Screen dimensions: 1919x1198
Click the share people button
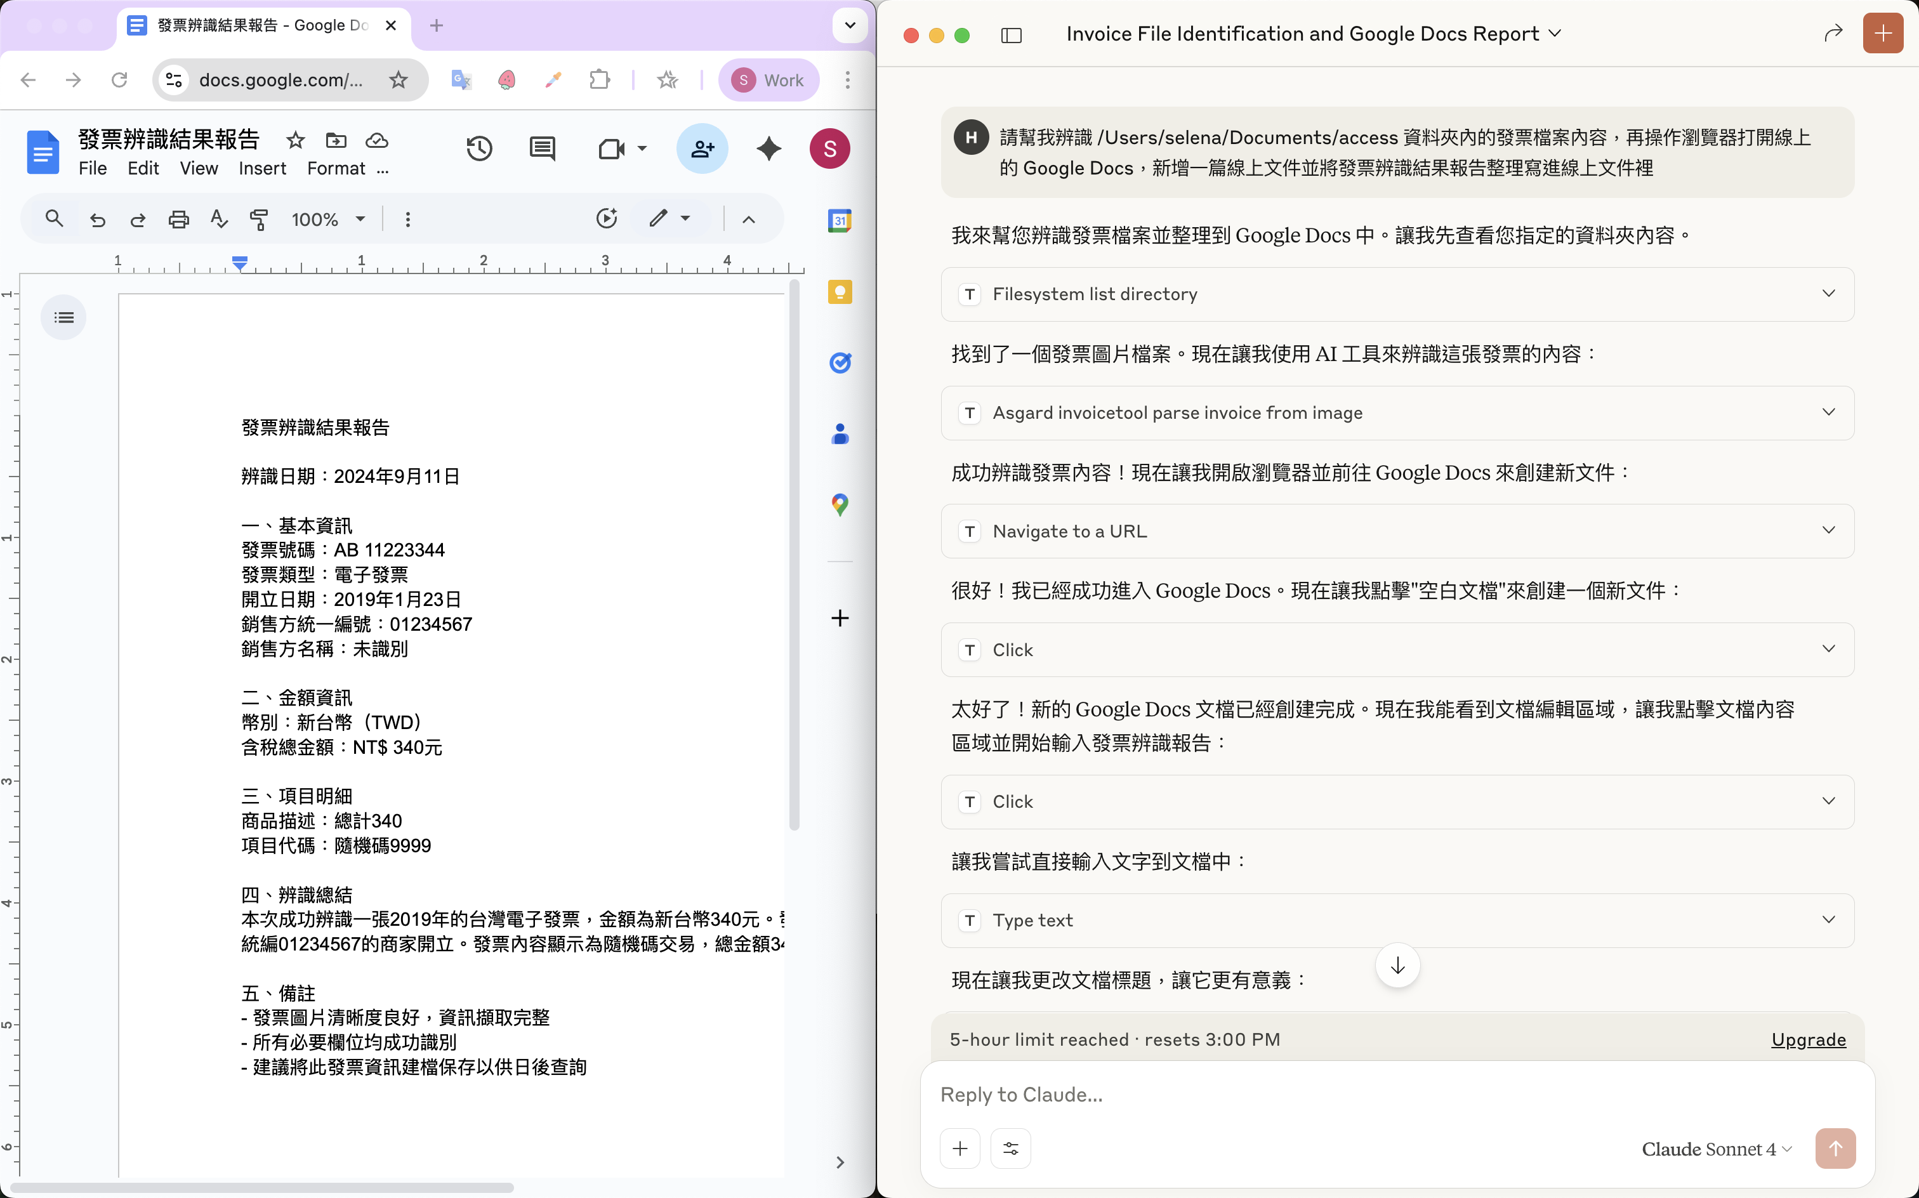pos(702,148)
